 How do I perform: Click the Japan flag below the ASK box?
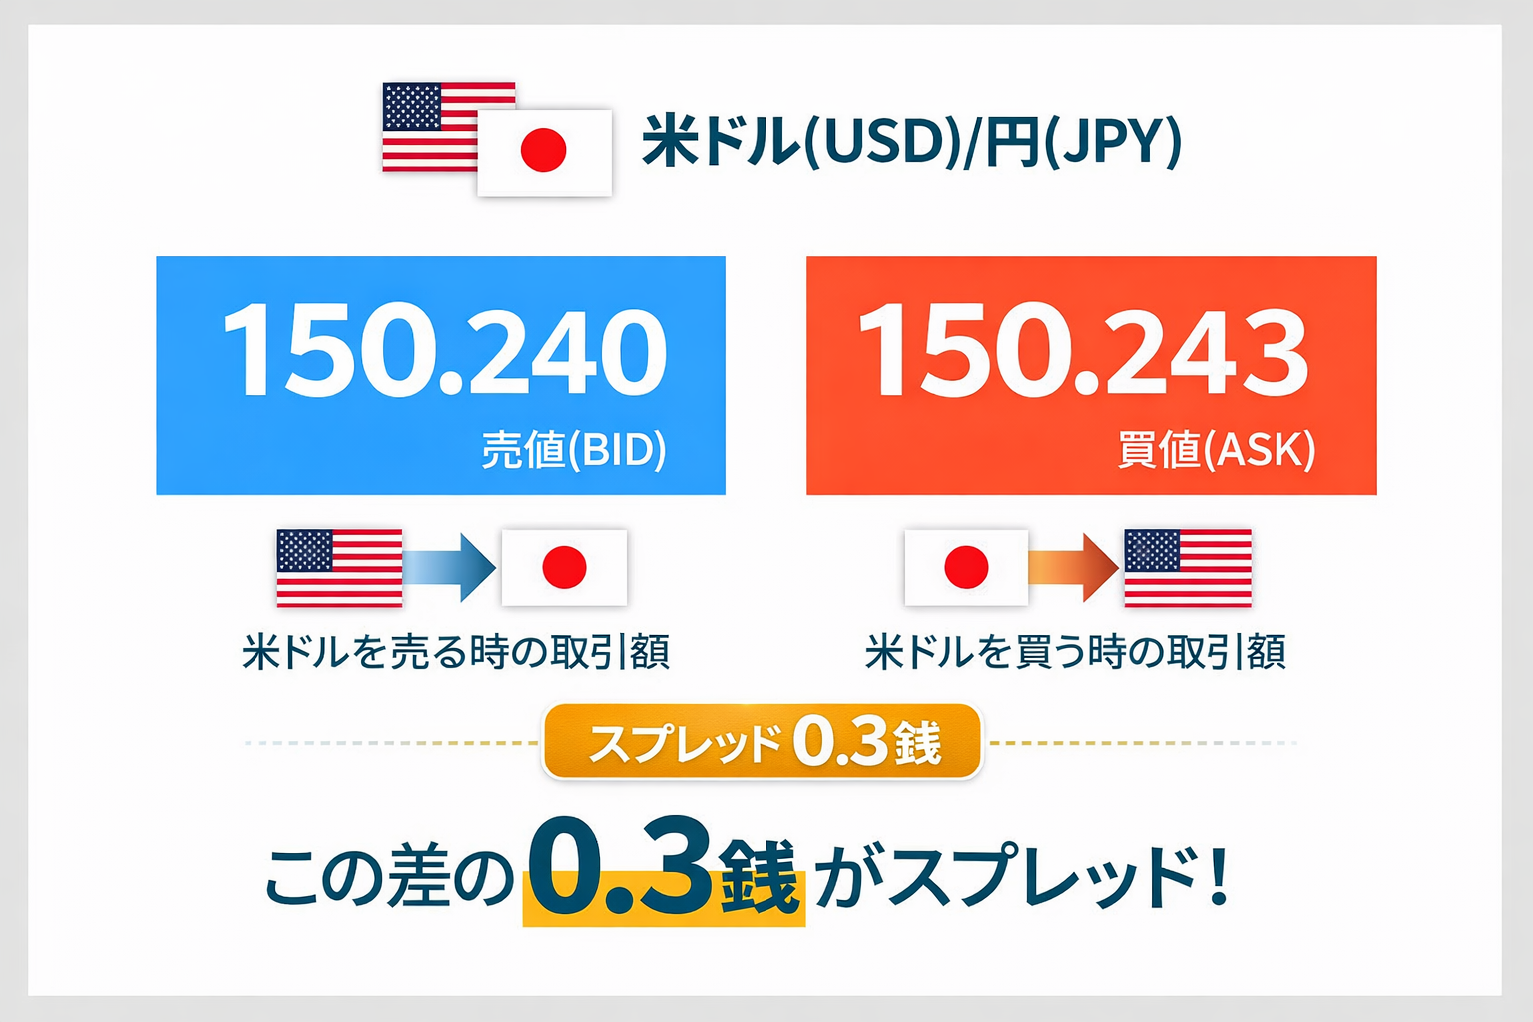[965, 568]
